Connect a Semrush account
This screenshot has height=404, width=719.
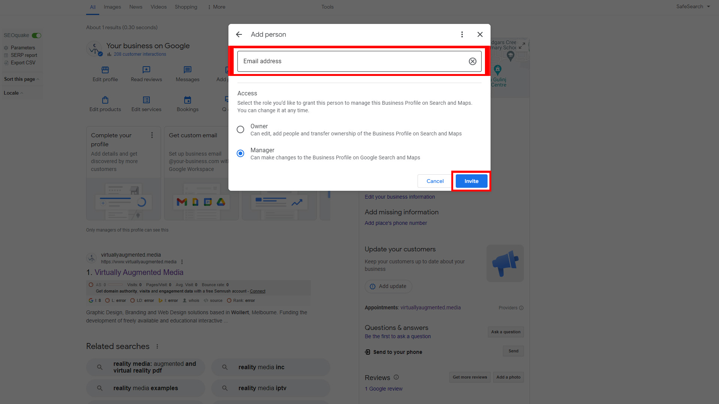point(258,291)
